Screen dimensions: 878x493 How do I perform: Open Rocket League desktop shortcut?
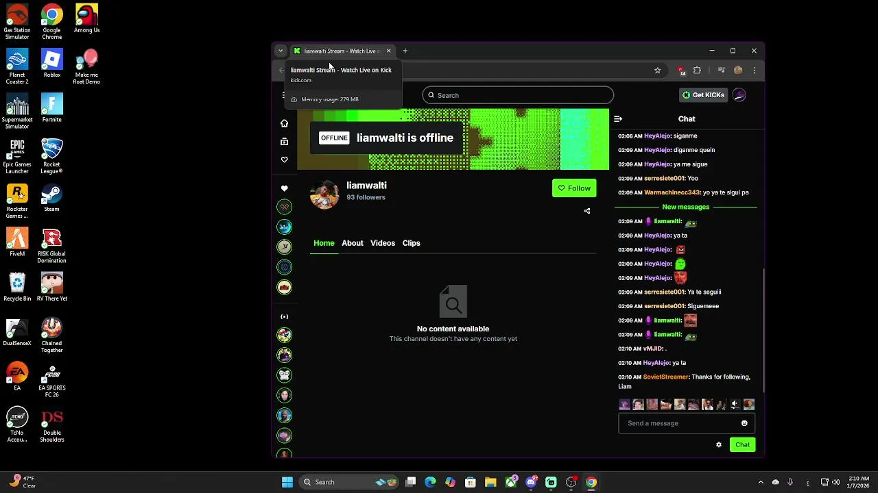pos(51,156)
